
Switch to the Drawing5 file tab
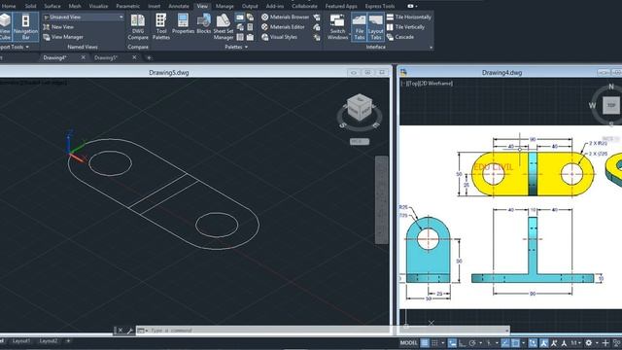pyautogui.click(x=106, y=57)
